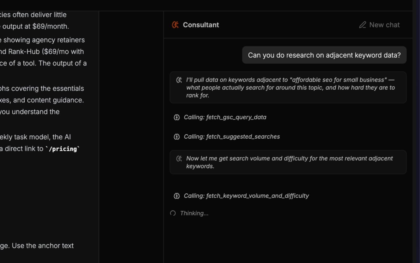Click the "ekly task model, the AI" line in document
420x263 pixels.
click(x=35, y=137)
